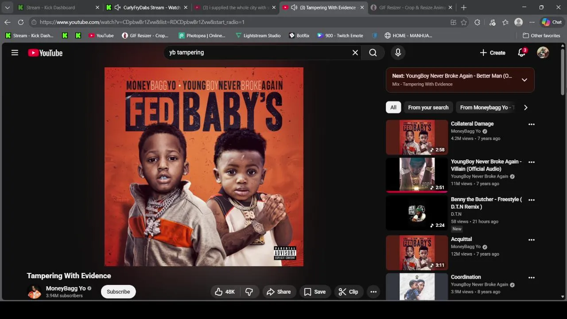Open the Villain Official Audio thumbnail
Viewport: 567px width, 319px height.
(417, 175)
